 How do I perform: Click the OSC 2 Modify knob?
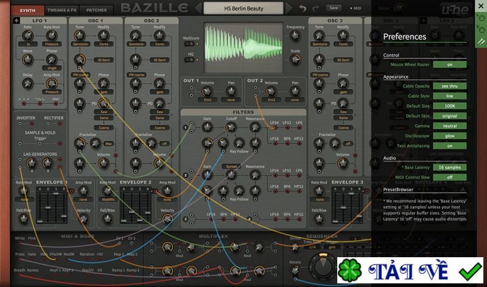tap(159, 35)
